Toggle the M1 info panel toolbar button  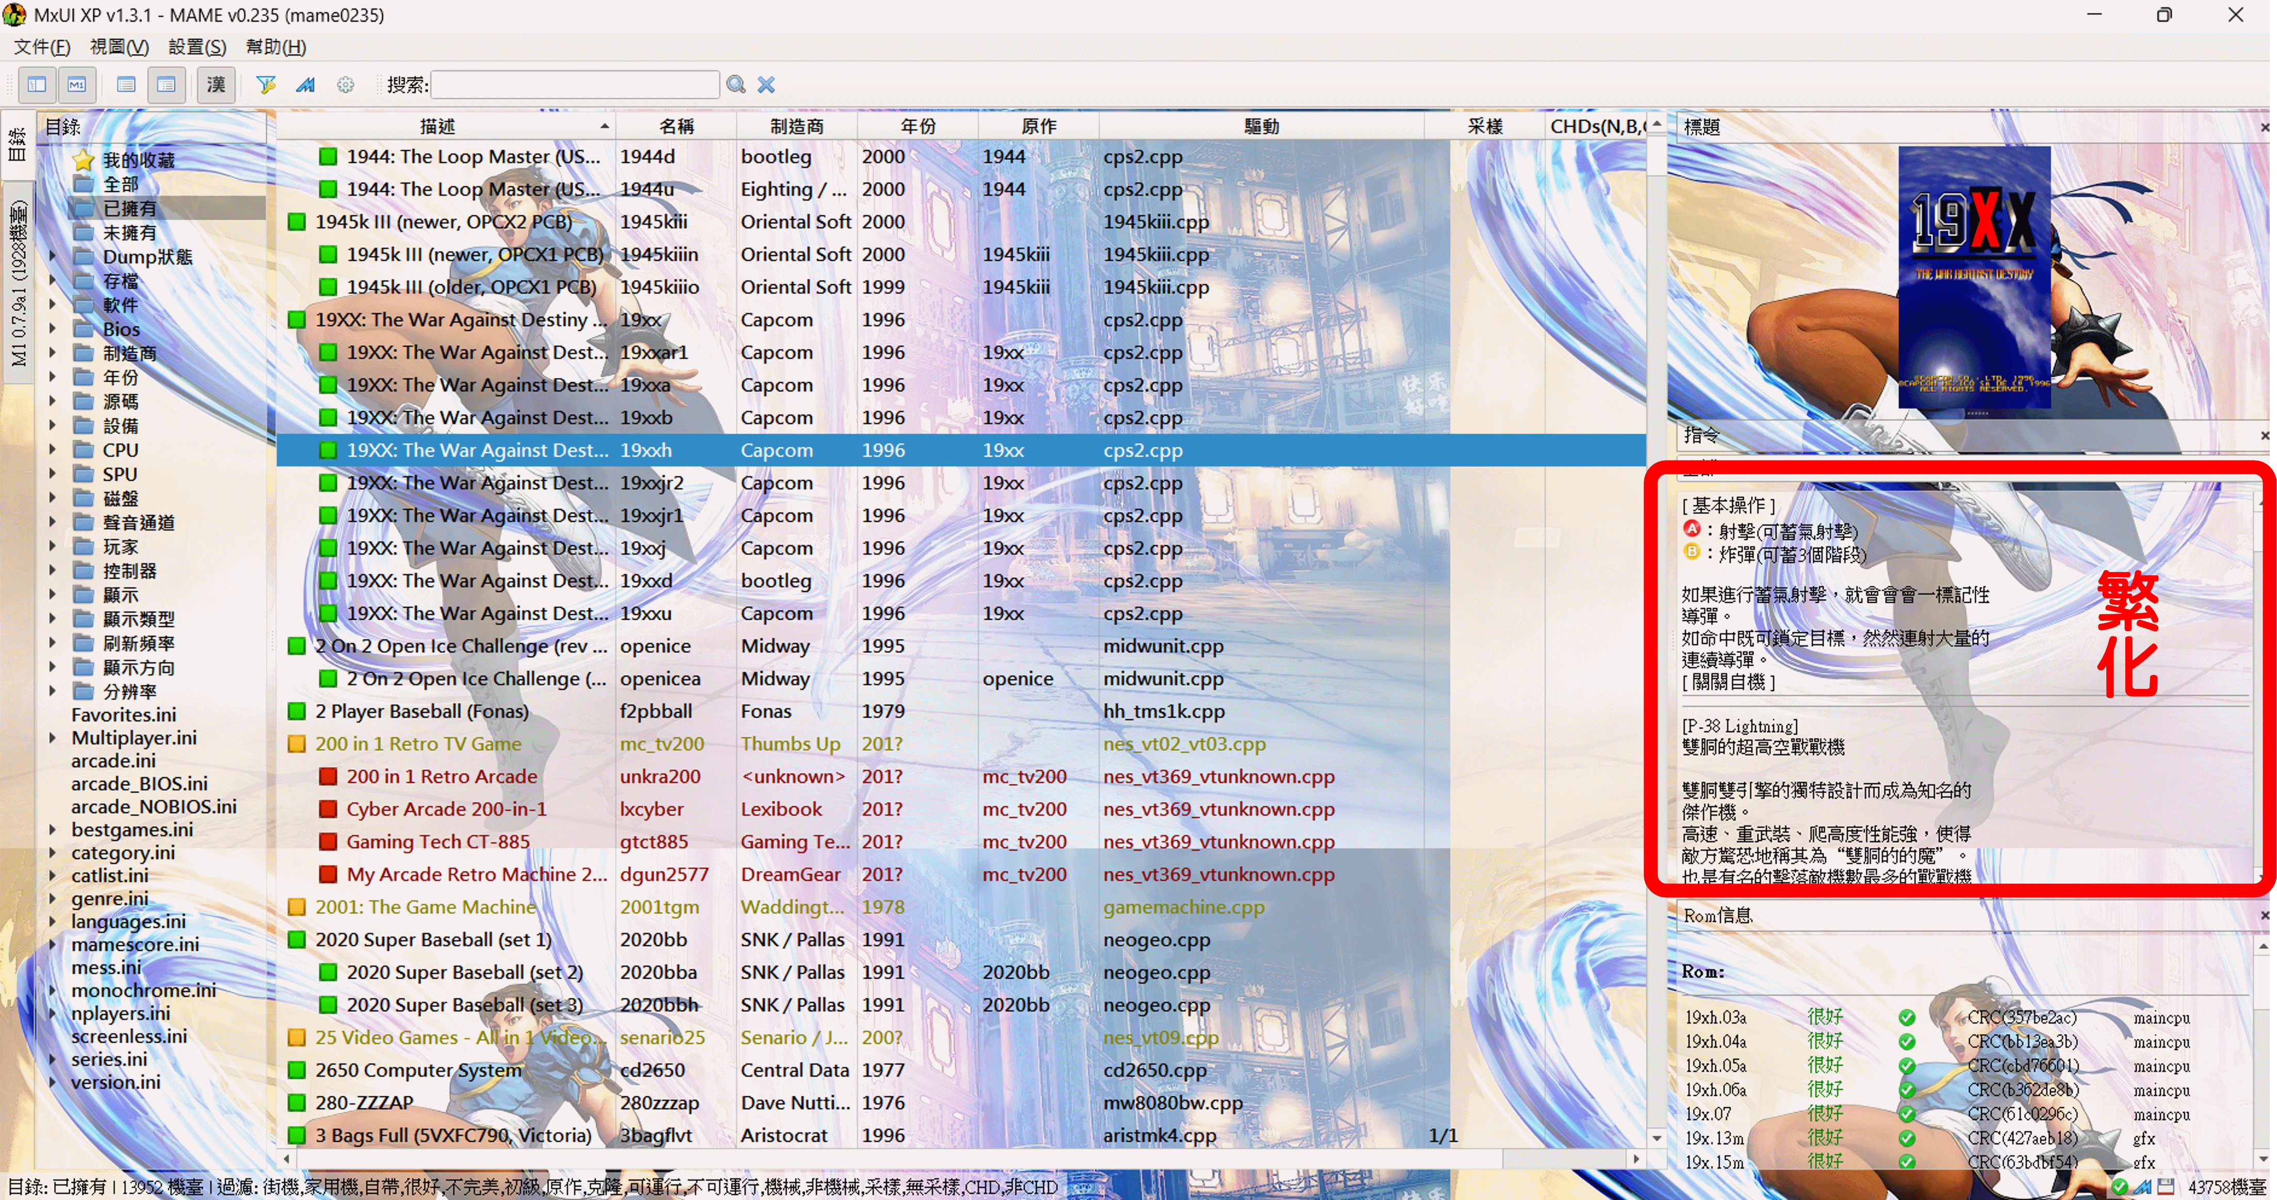click(x=77, y=85)
